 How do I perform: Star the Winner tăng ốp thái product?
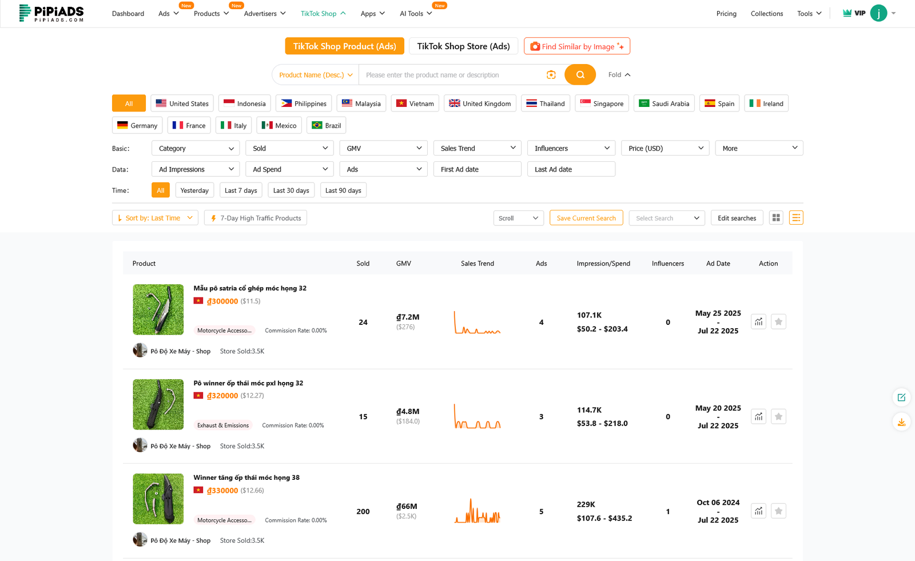tap(778, 511)
